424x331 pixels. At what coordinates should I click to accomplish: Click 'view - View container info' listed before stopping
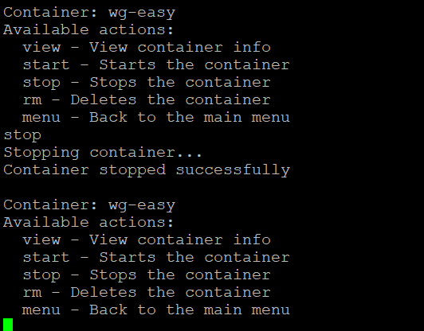pyautogui.click(x=147, y=47)
